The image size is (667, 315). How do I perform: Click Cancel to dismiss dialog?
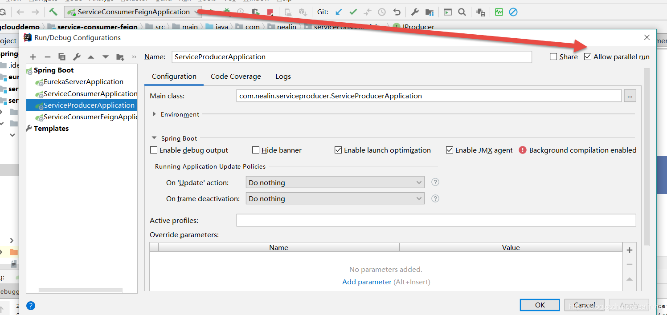pos(585,305)
